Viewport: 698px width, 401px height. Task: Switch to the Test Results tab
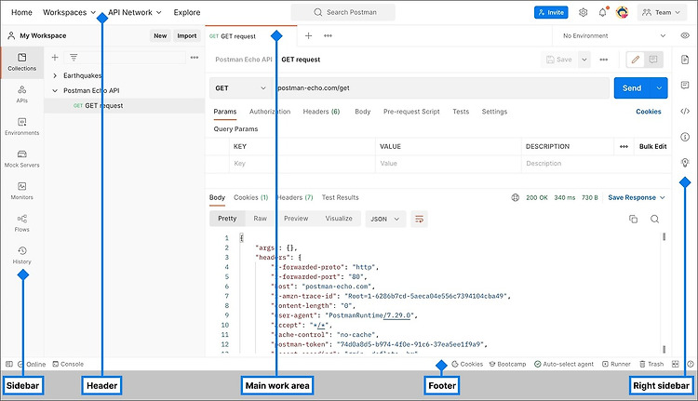point(340,197)
